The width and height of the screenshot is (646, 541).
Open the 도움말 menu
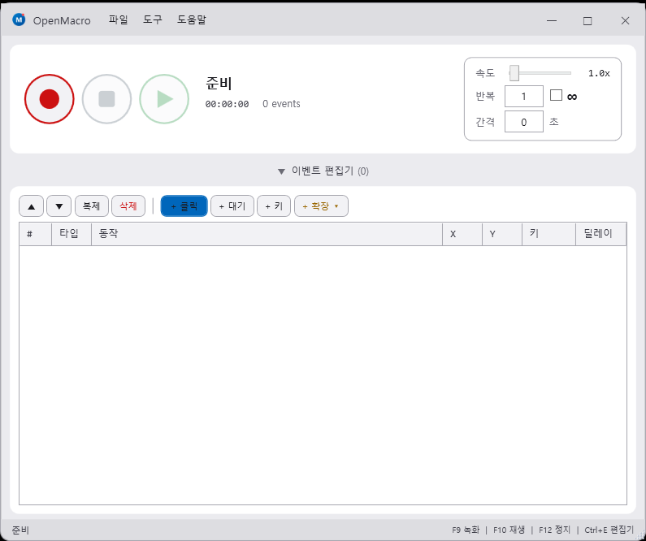[192, 20]
